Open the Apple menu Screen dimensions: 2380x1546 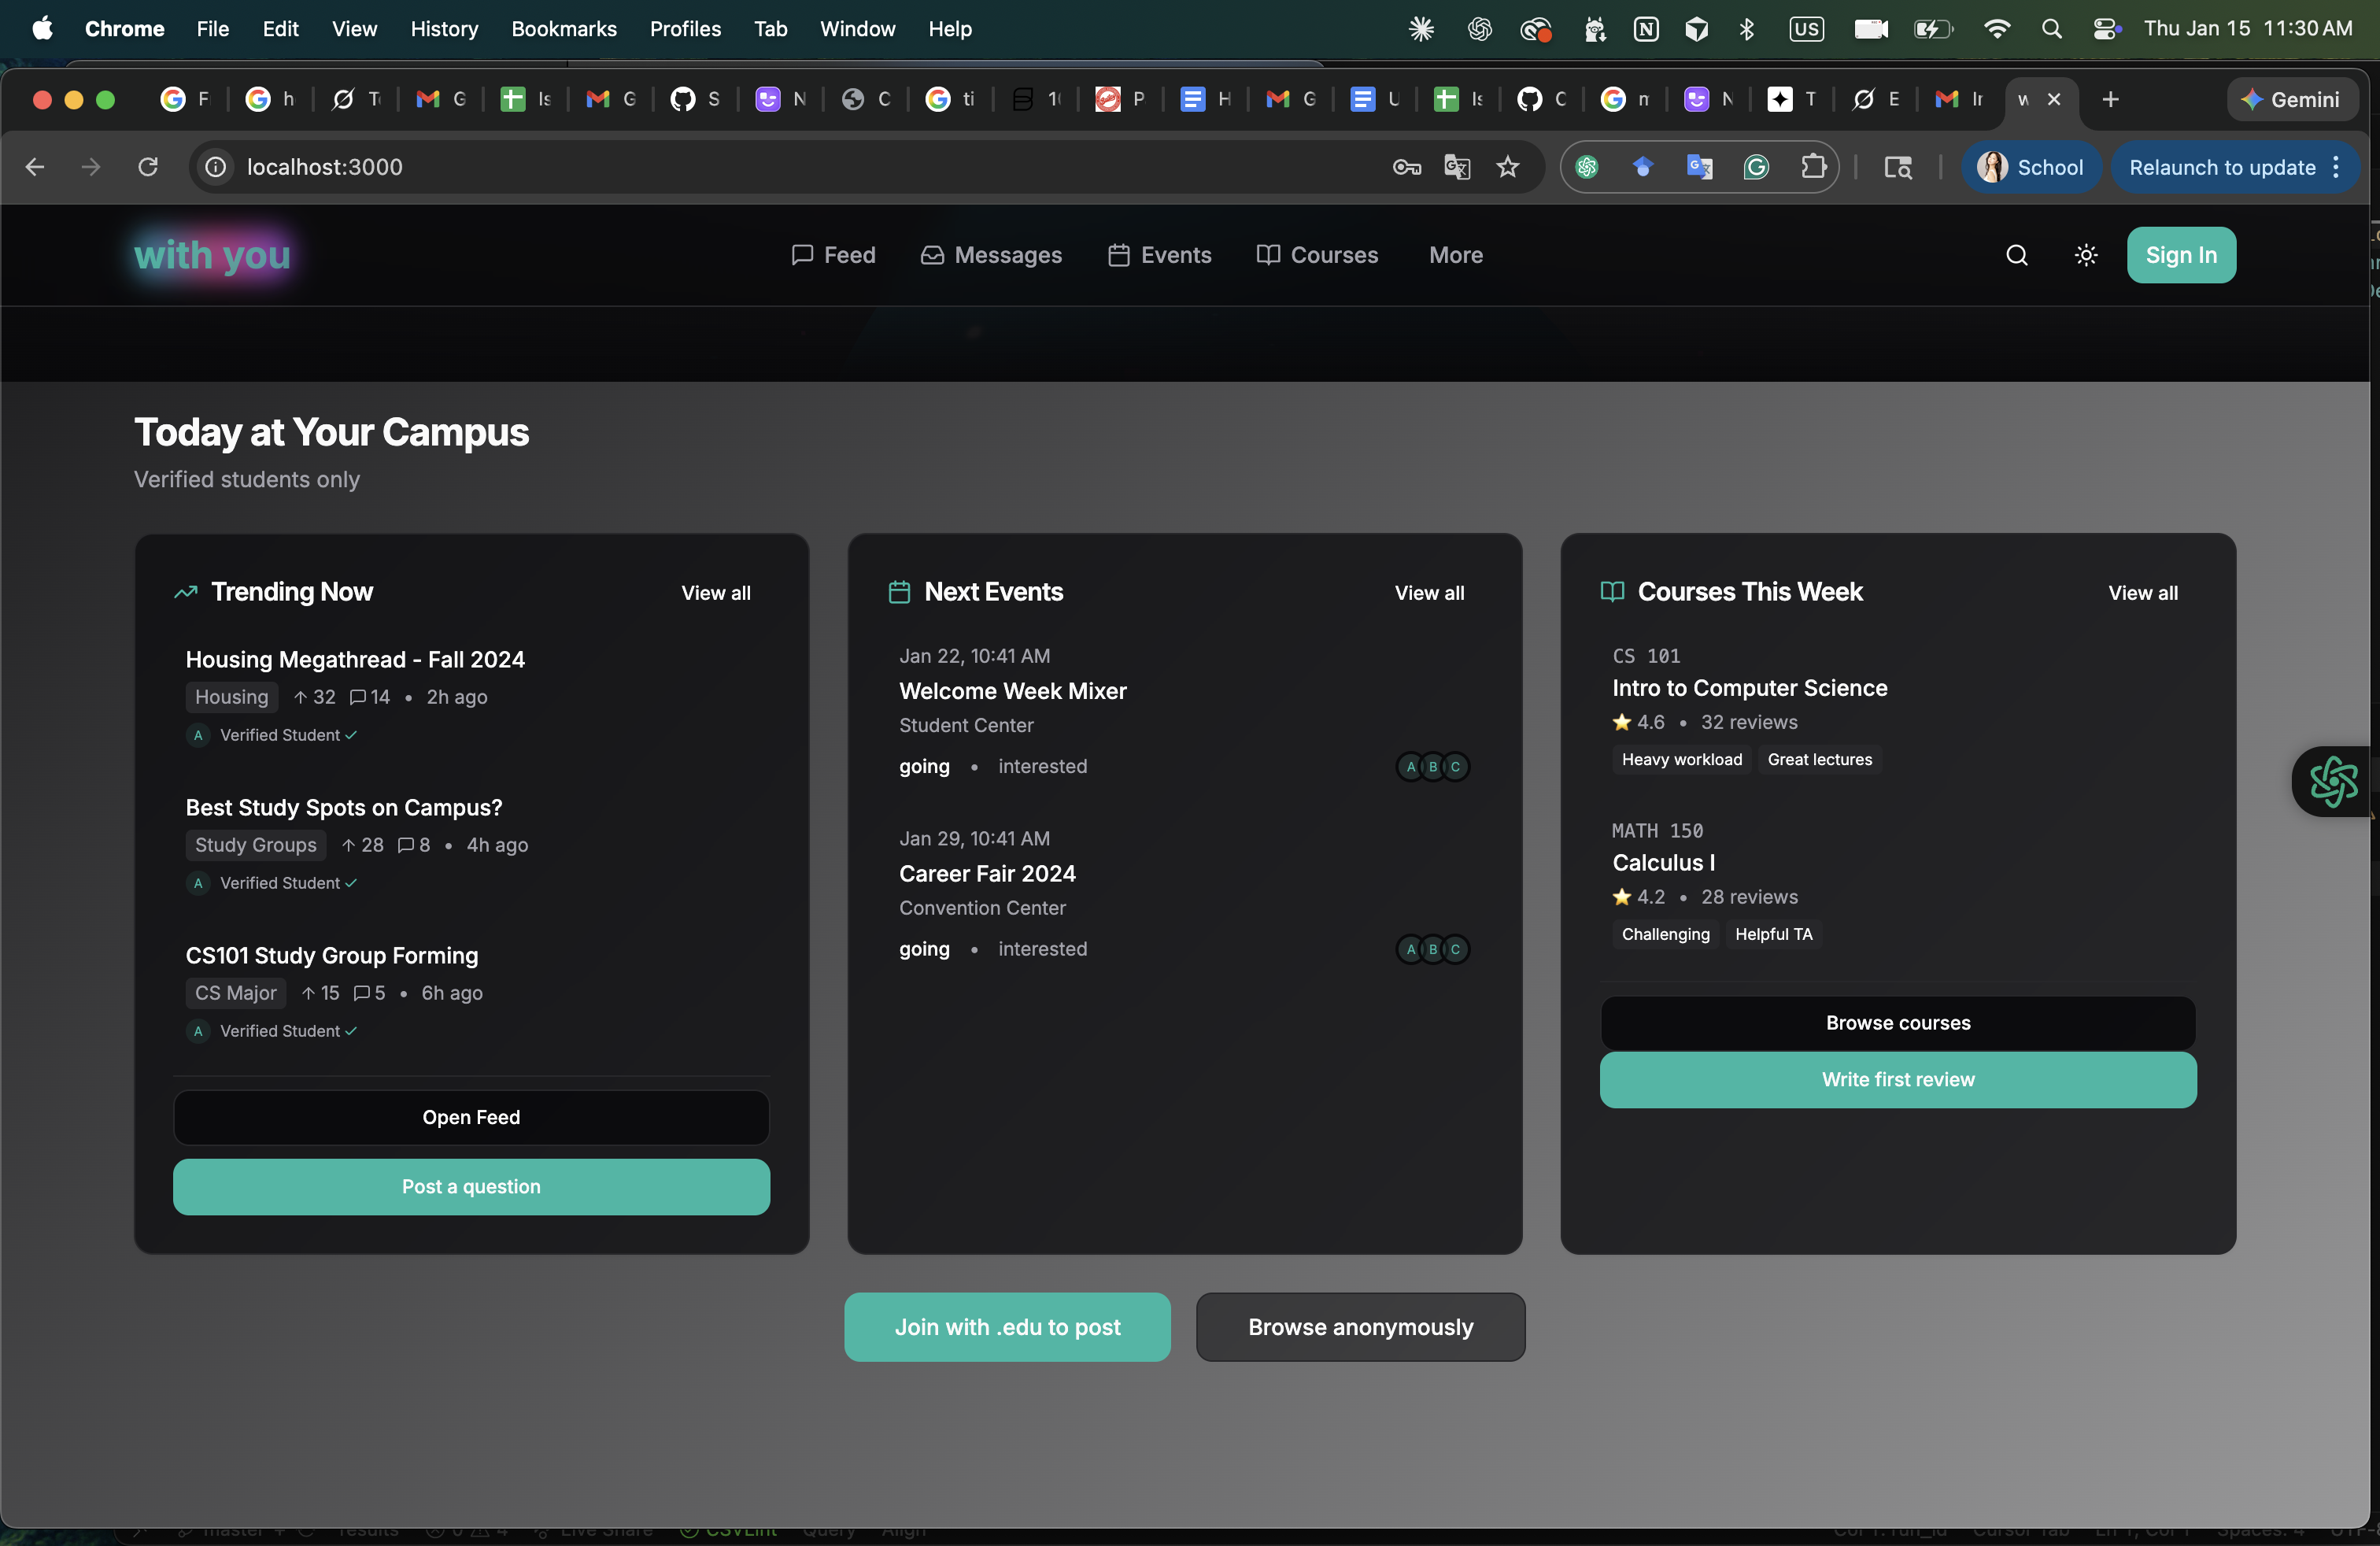click(x=42, y=28)
